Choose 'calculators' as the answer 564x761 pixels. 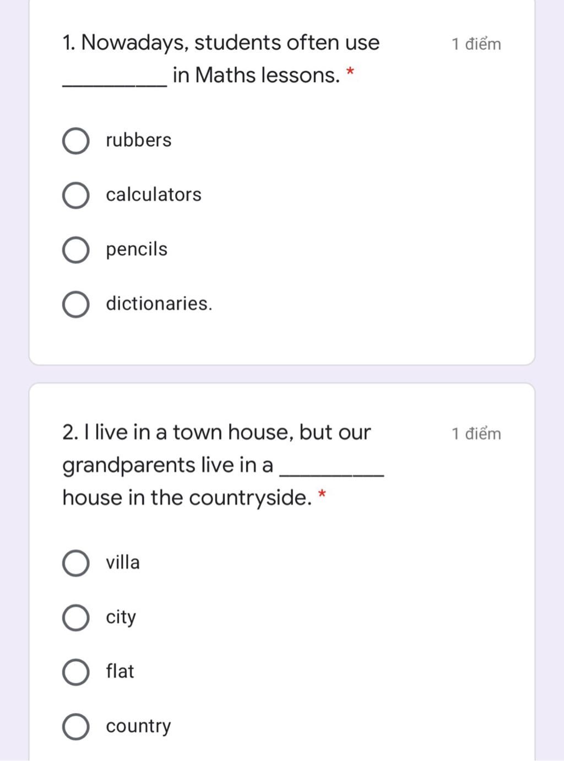coord(75,196)
